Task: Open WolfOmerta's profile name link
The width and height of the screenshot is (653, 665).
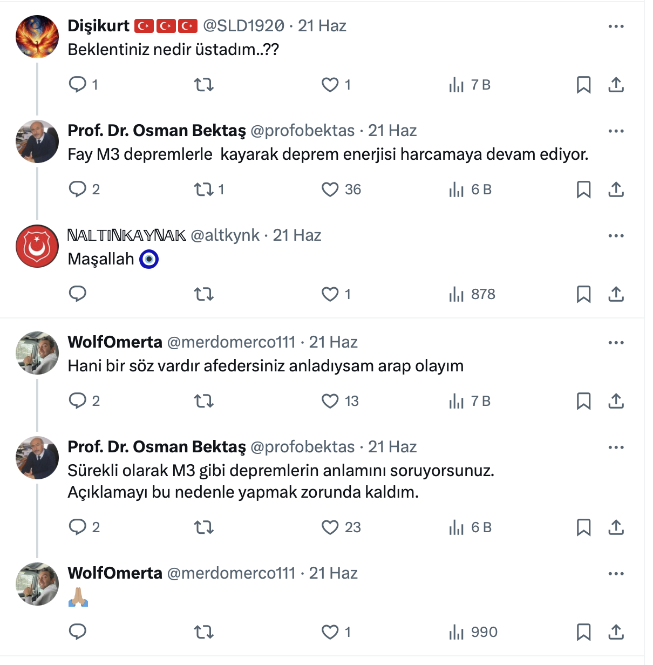Action: pos(115,342)
